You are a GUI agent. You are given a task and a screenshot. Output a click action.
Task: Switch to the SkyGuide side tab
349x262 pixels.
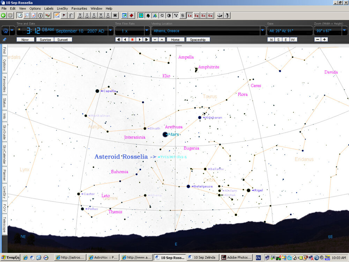click(x=4, y=132)
